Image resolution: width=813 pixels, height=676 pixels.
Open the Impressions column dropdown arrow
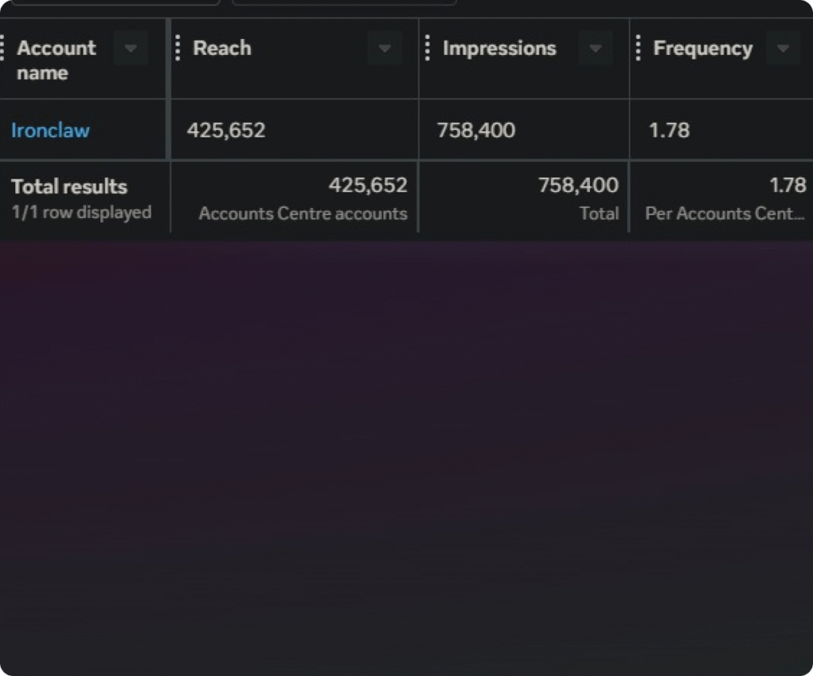pyautogui.click(x=595, y=49)
